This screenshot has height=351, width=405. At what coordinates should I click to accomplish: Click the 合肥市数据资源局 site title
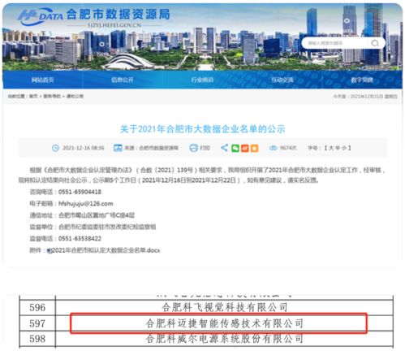(x=118, y=14)
